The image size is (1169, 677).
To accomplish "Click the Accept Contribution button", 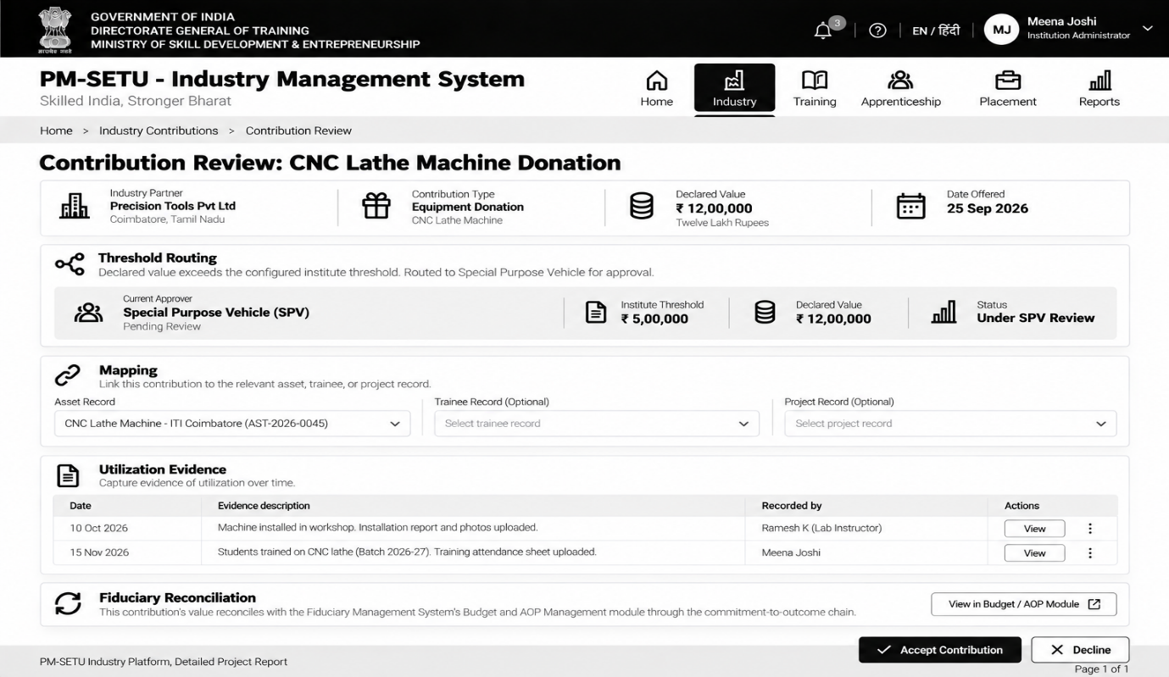I will (x=940, y=650).
